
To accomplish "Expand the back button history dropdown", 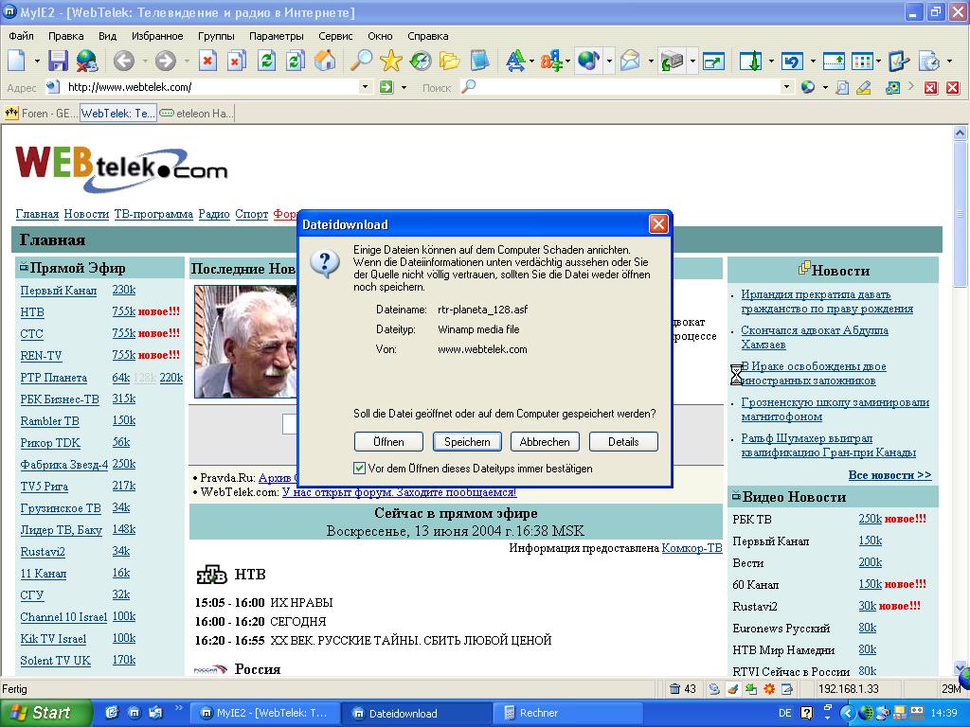I will tap(145, 62).
